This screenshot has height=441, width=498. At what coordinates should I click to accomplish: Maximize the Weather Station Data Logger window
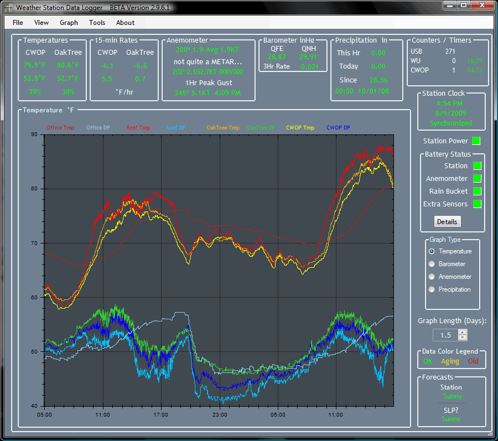(464, 5)
